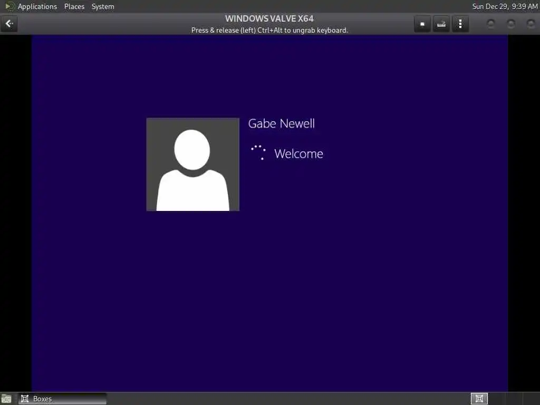This screenshot has height=405, width=540.
Task: Click the date and time clock
Action: point(505,6)
